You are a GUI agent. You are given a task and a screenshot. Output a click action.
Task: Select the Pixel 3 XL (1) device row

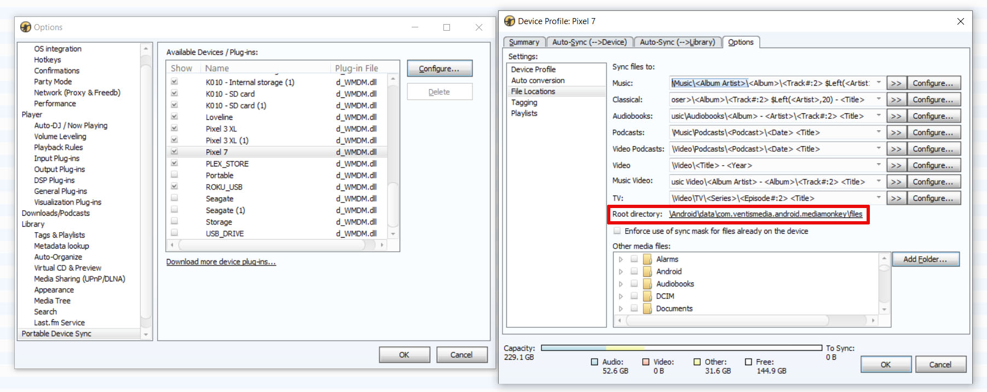(x=277, y=140)
